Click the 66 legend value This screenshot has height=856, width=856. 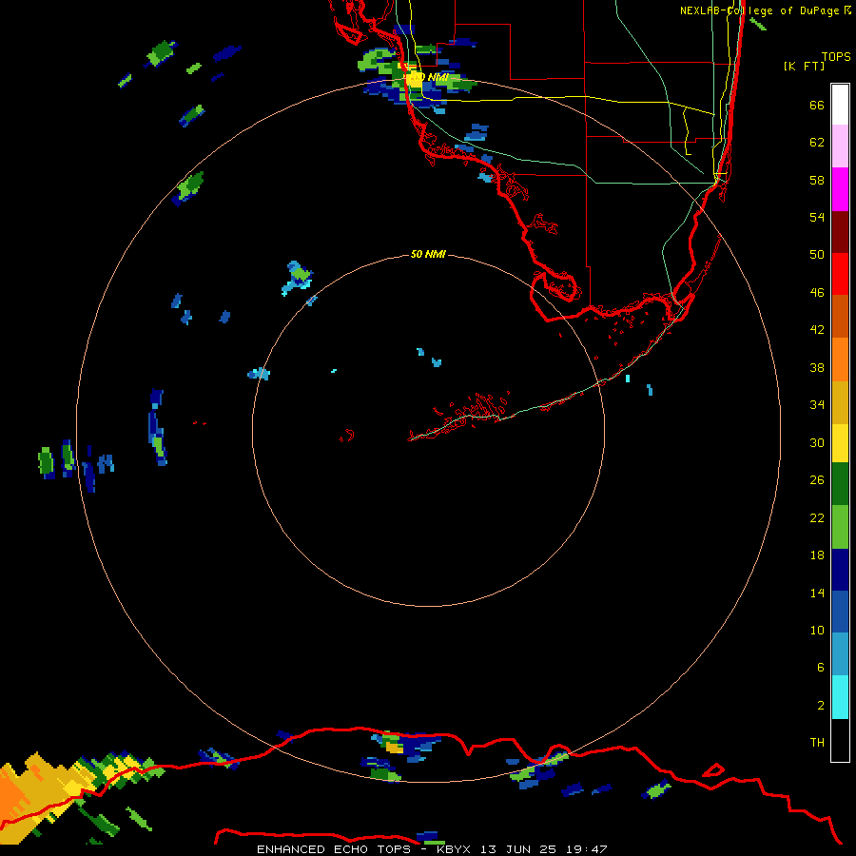(x=817, y=105)
